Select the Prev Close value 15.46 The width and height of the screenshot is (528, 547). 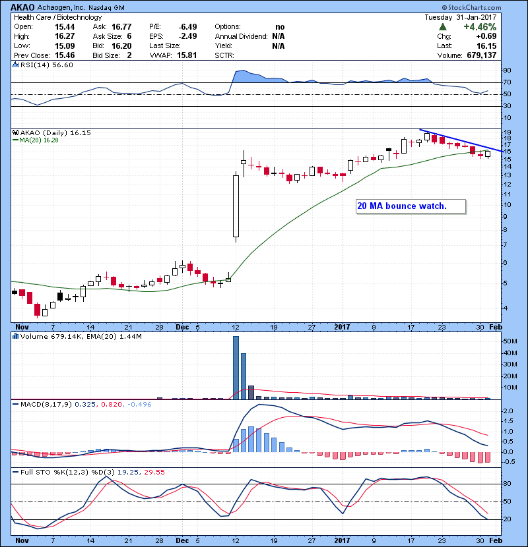(x=65, y=55)
